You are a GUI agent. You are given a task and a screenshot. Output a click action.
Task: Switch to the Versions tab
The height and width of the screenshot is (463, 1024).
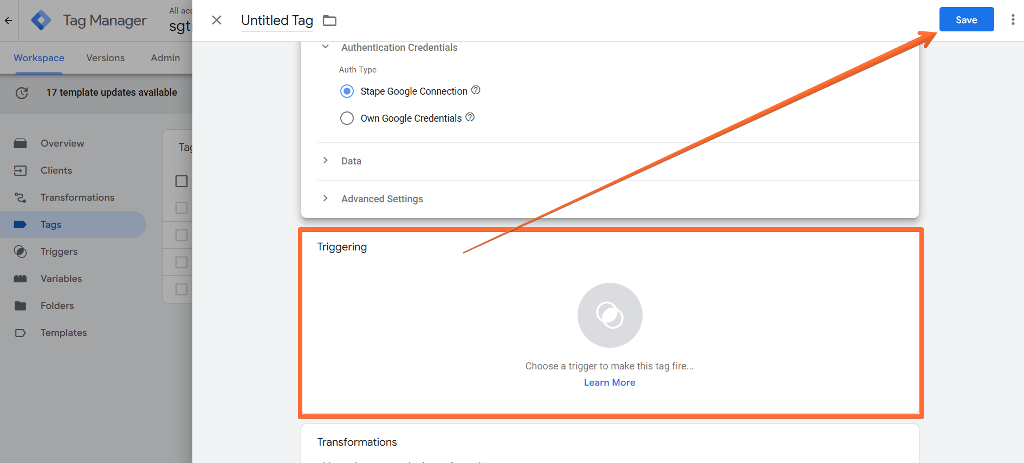click(106, 58)
